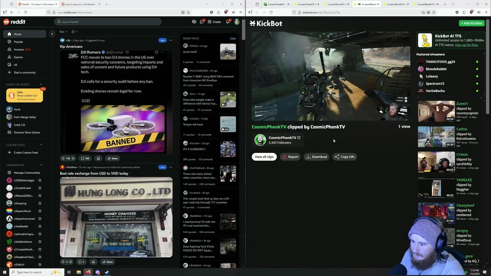Click Clear recent posts link
The width and height of the screenshot is (491, 276).
[x=233, y=38]
